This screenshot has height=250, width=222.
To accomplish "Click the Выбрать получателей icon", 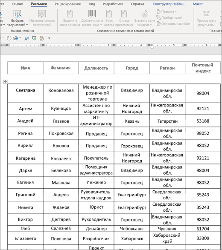I will (17, 14).
